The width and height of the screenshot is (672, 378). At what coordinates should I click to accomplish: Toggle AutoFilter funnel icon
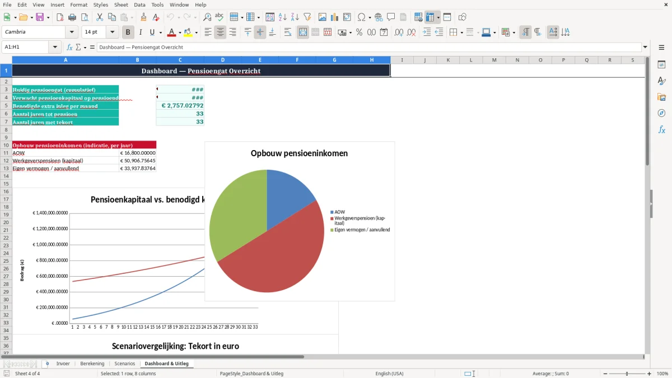[x=307, y=17]
